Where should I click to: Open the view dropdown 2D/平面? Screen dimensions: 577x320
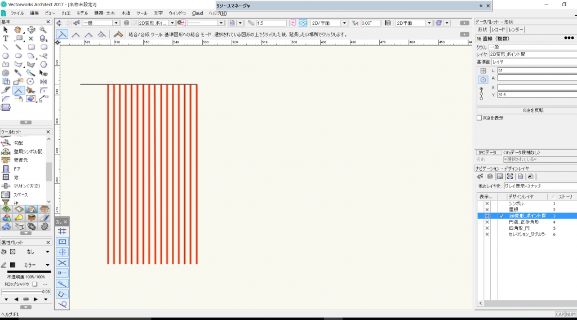tap(329, 23)
